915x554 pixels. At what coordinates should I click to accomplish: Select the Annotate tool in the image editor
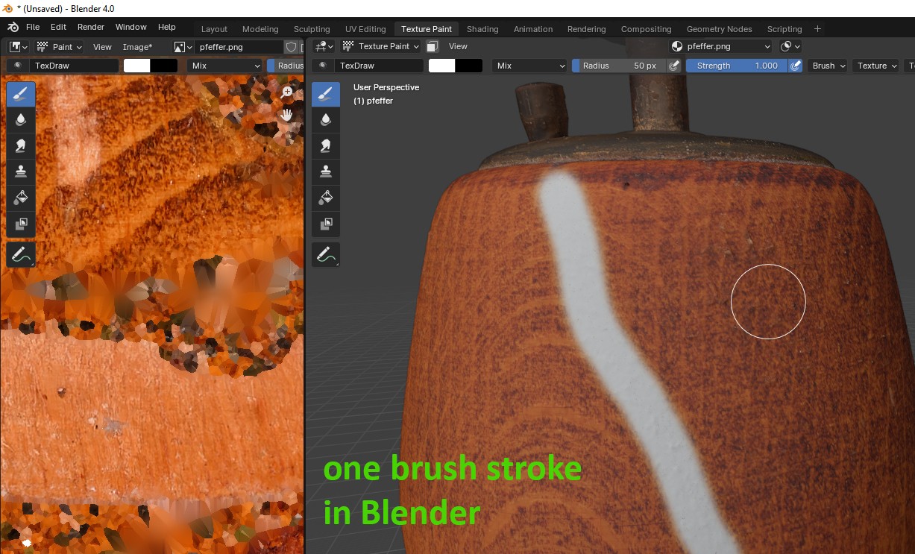coord(21,255)
